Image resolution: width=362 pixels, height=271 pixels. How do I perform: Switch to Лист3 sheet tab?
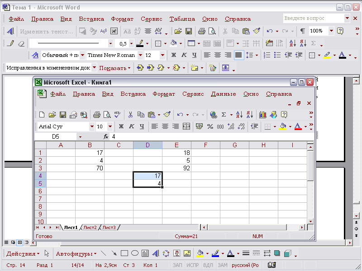[x=109, y=228]
